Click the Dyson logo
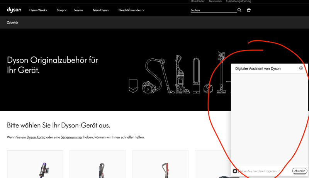The width and height of the screenshot is (309, 178). 14,10
